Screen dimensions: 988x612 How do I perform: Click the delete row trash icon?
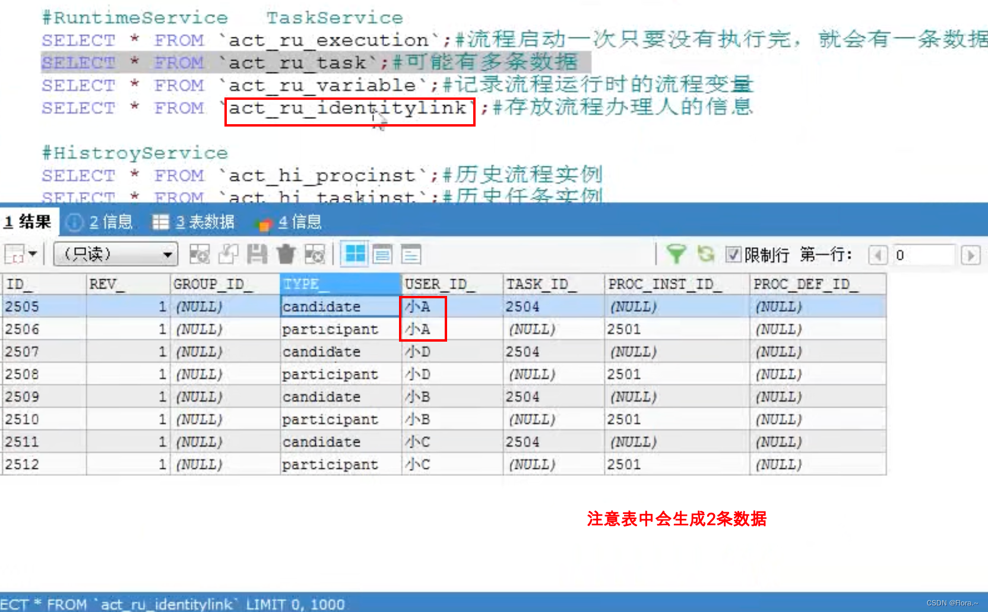tap(286, 255)
